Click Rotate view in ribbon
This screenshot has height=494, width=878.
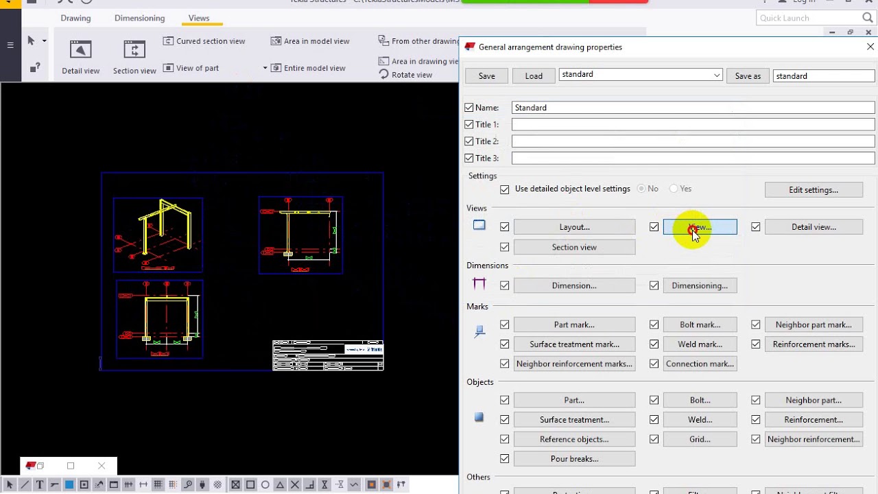pos(405,75)
